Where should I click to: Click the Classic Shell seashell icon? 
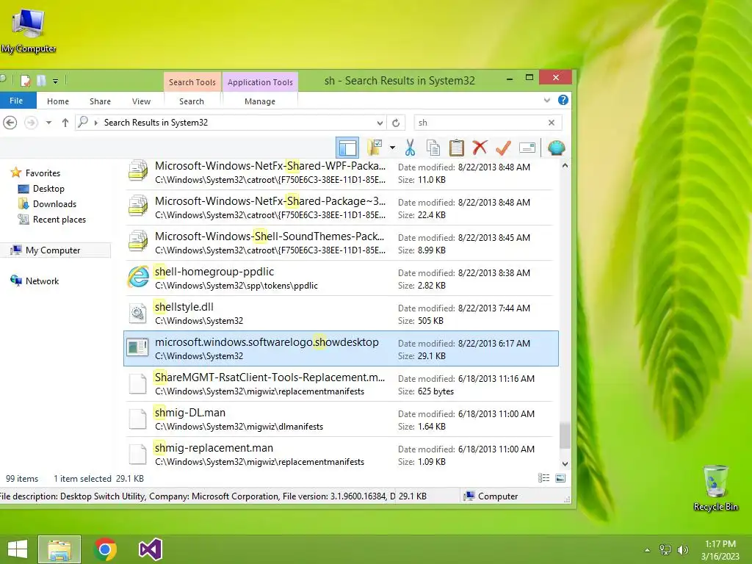click(x=557, y=147)
